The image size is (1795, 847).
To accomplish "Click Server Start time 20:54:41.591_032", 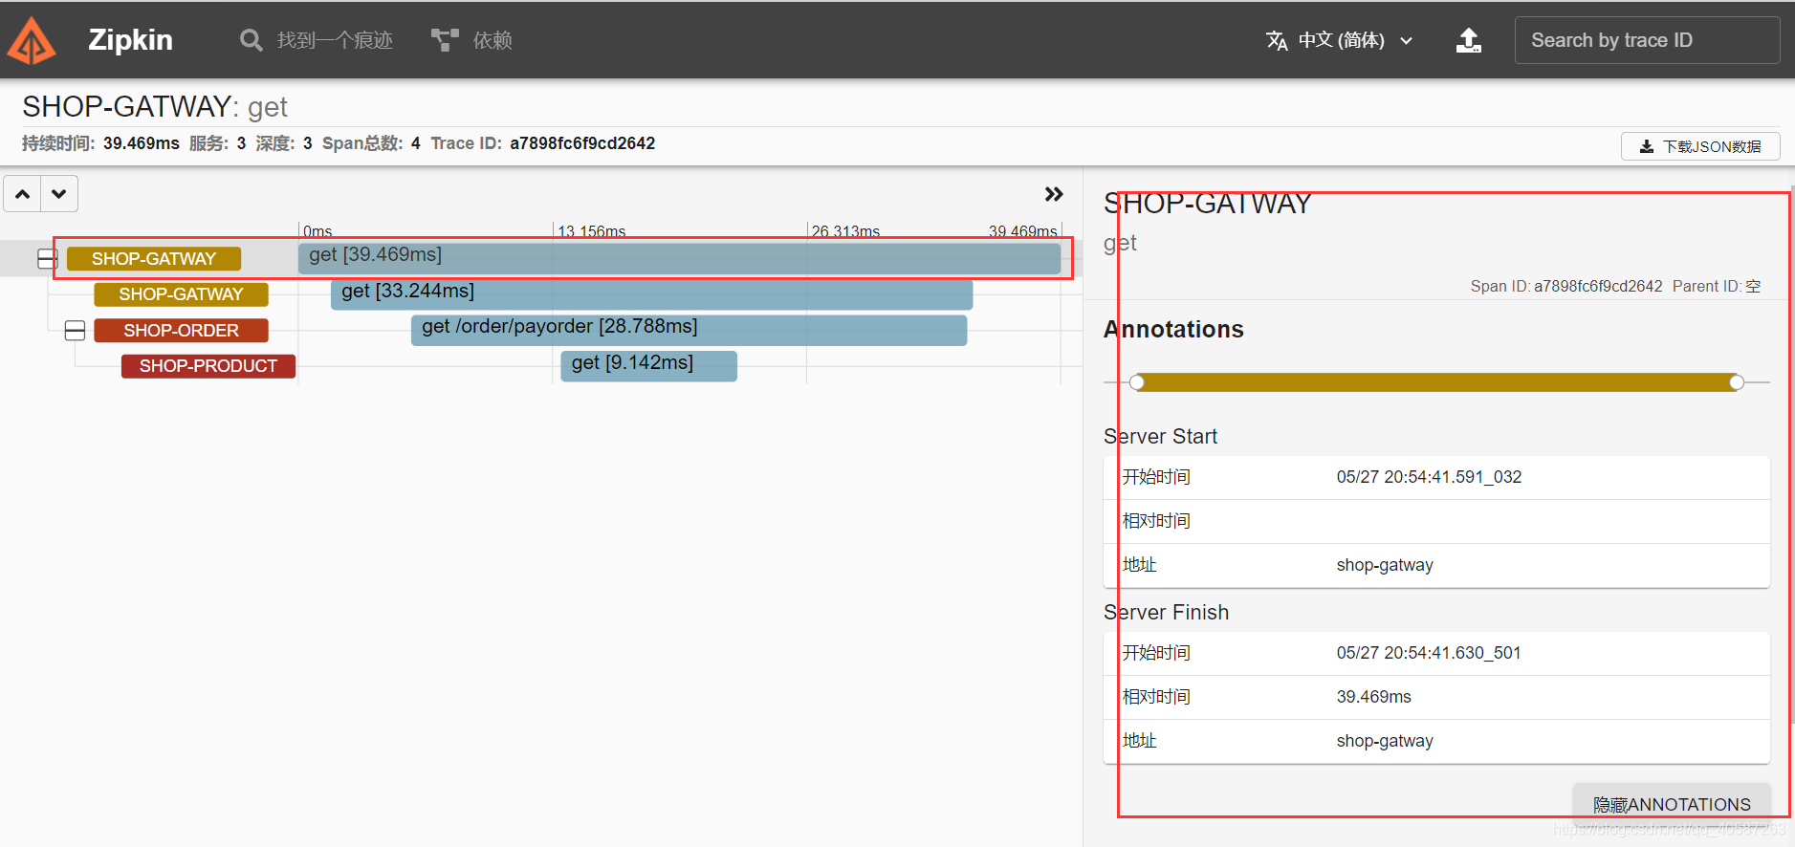I will [1429, 477].
